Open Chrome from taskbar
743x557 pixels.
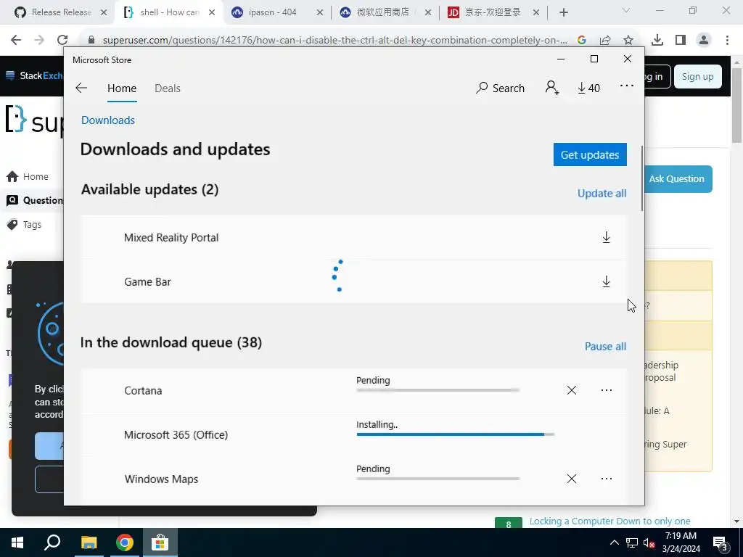pyautogui.click(x=125, y=542)
